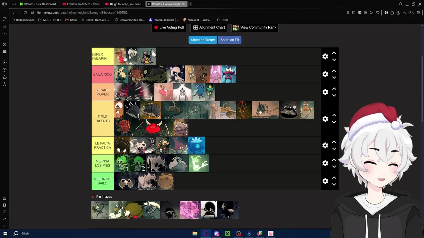
Task: Open Opera main menu logo
Action: pos(4,4)
